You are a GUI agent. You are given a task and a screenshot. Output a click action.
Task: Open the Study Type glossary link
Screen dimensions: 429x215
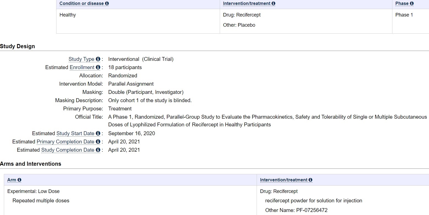81,59
